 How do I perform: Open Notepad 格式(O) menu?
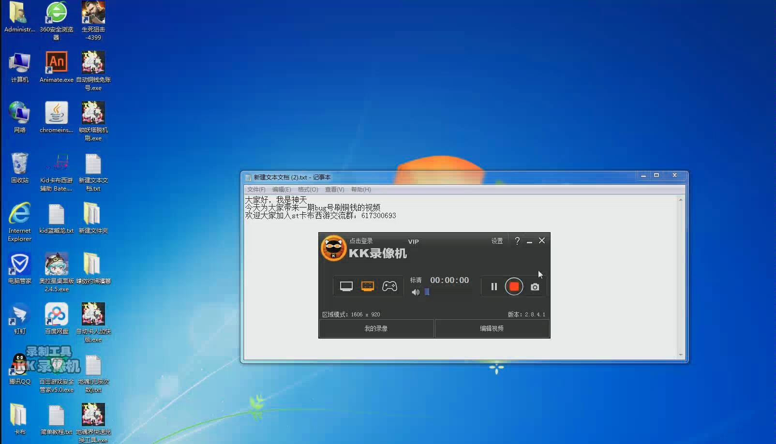click(x=308, y=190)
